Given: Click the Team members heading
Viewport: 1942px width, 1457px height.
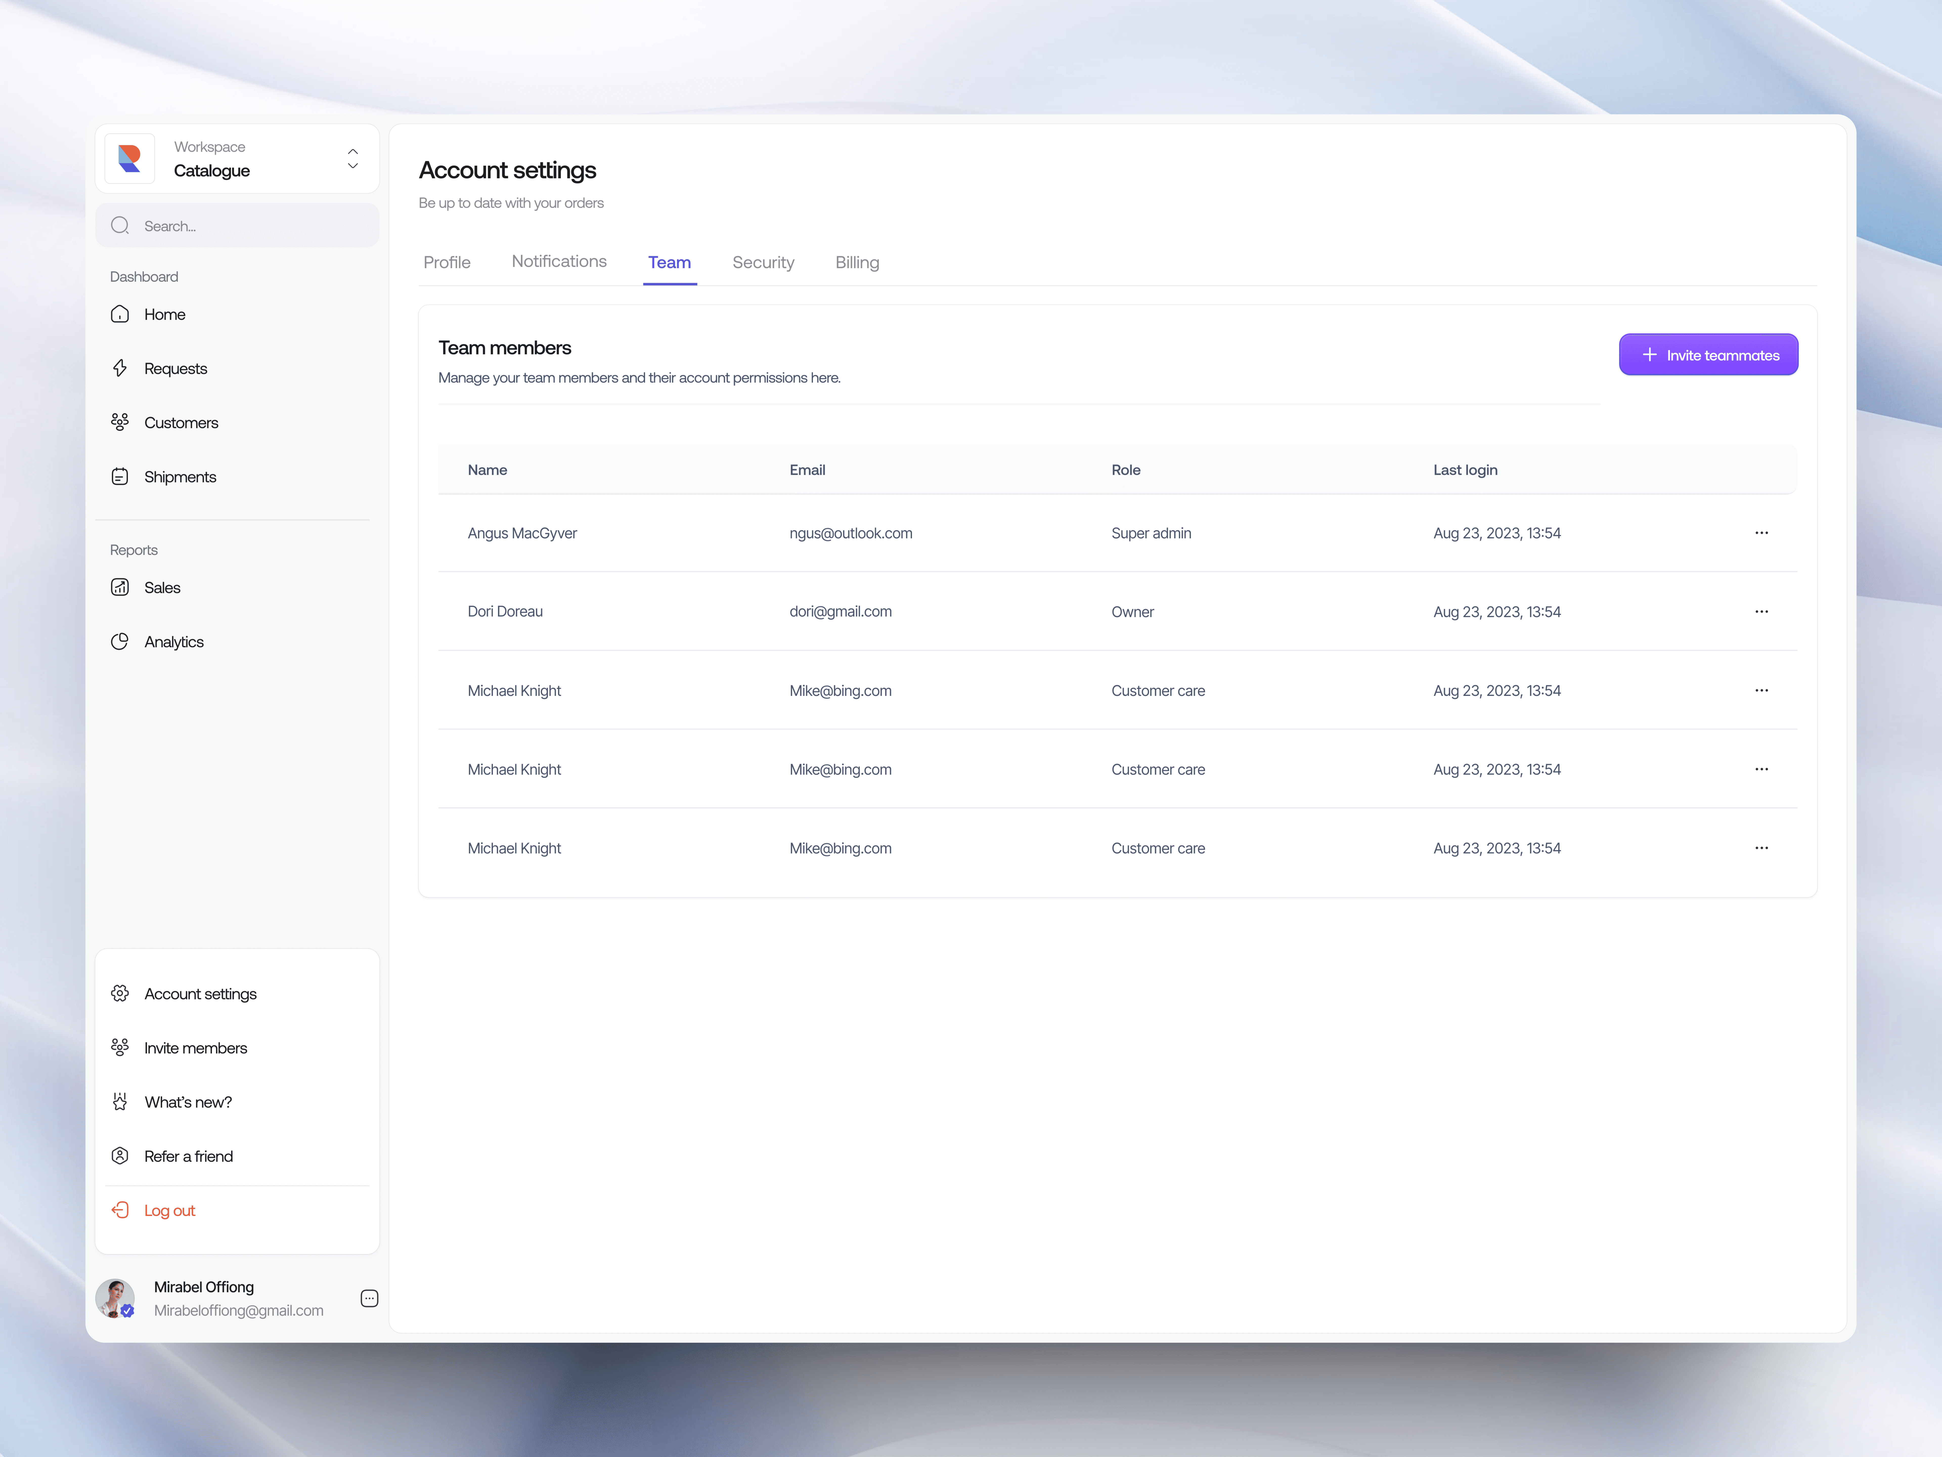Looking at the screenshot, I should pos(505,348).
